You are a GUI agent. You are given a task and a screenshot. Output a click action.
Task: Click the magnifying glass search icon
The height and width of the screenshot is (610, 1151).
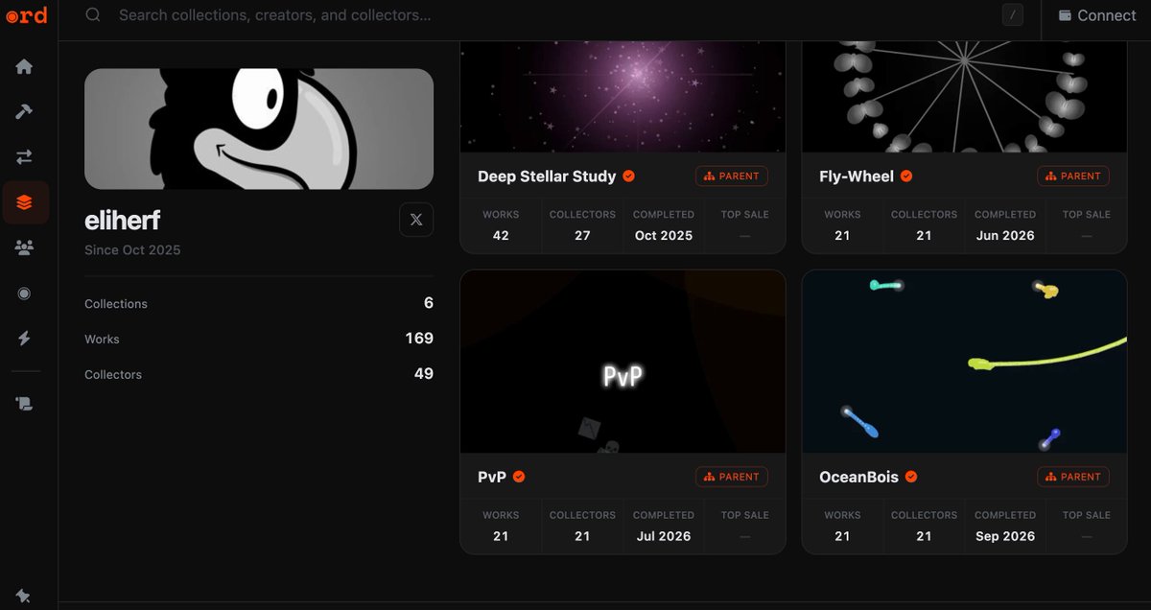click(x=93, y=15)
